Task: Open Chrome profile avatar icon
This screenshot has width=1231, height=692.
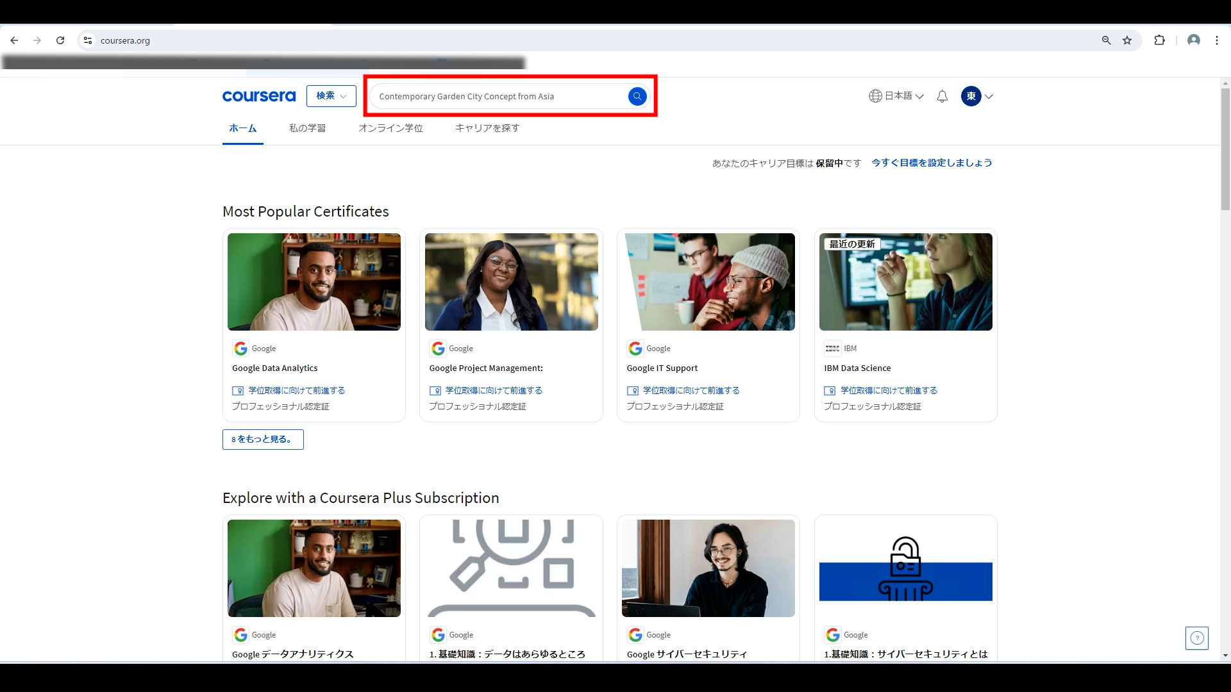Action: 1193,40
